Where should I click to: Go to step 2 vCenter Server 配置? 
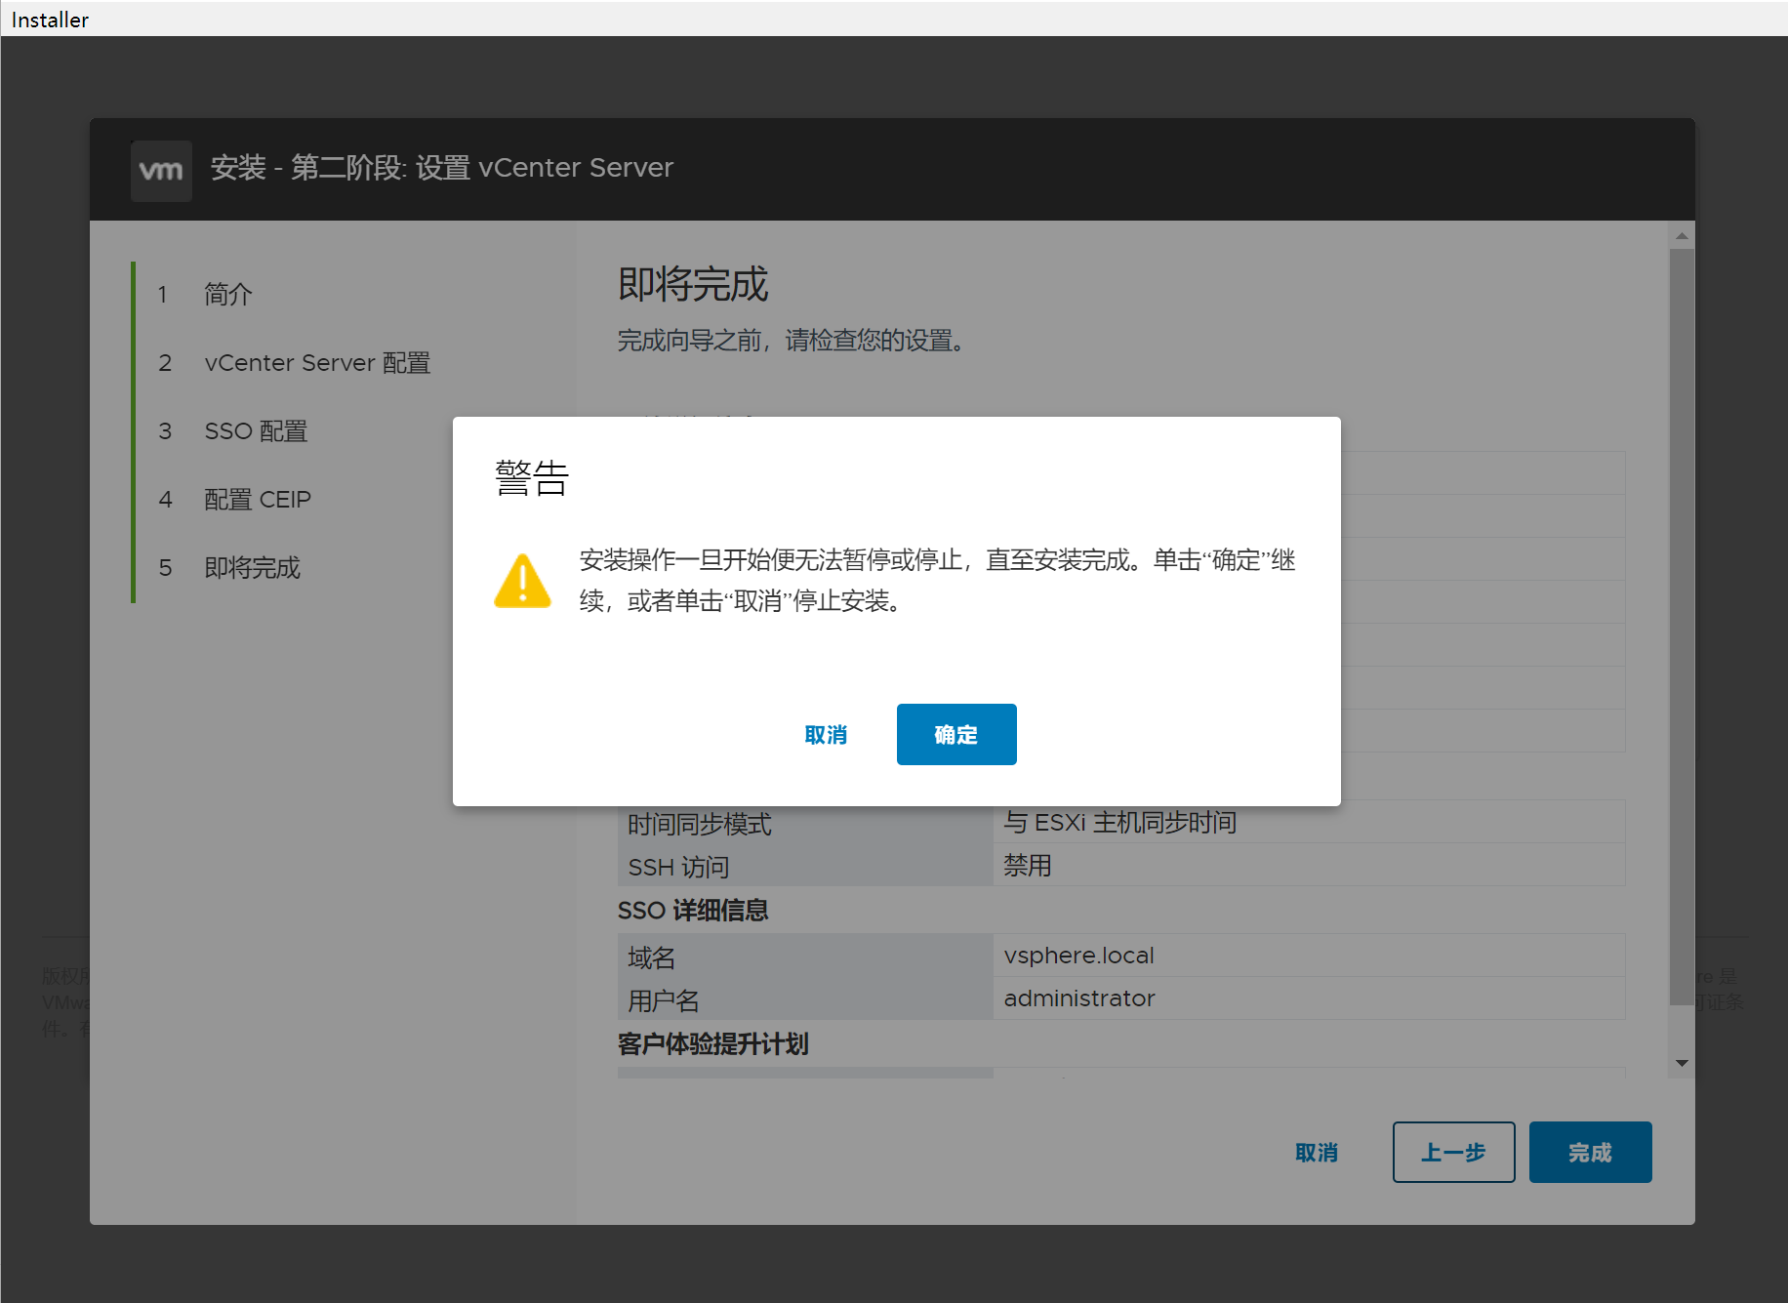coord(316,363)
